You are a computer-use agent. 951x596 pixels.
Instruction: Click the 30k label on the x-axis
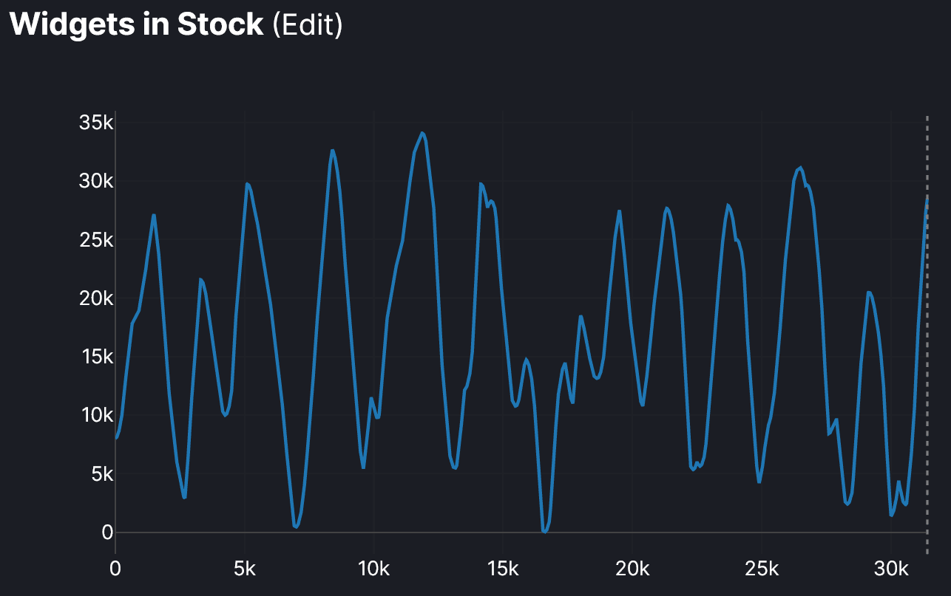[x=891, y=569]
